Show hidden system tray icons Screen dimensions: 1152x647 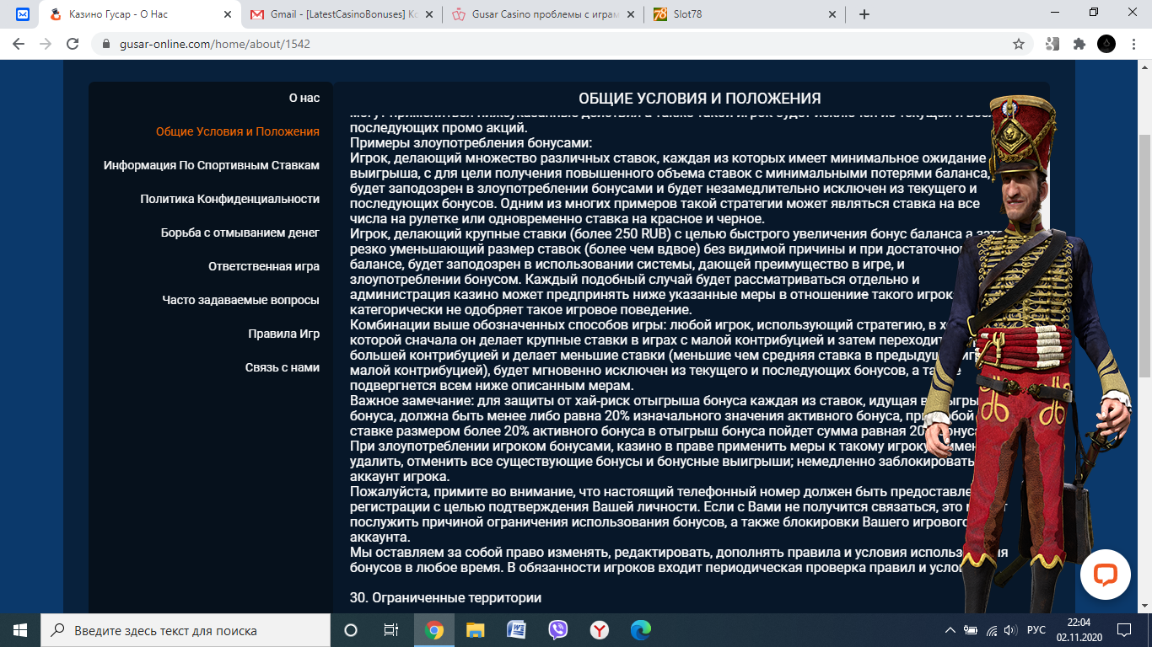(950, 630)
